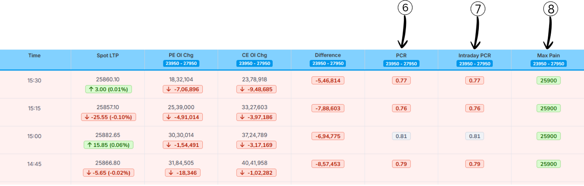The width and height of the screenshot is (584, 186).
Task: Click the -8,57,453 difference badge
Action: coord(328,164)
